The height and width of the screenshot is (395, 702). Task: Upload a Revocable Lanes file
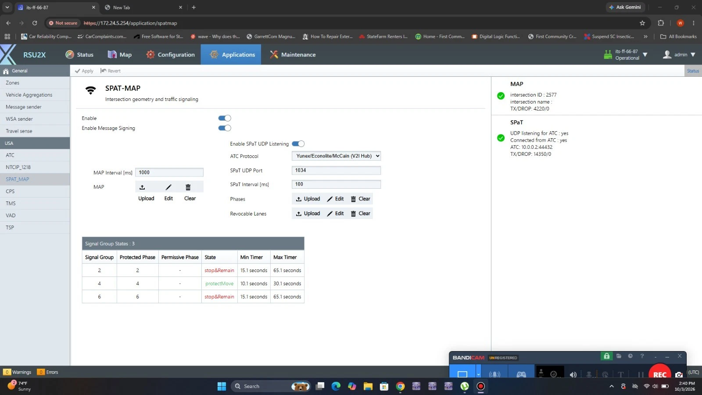click(x=308, y=213)
